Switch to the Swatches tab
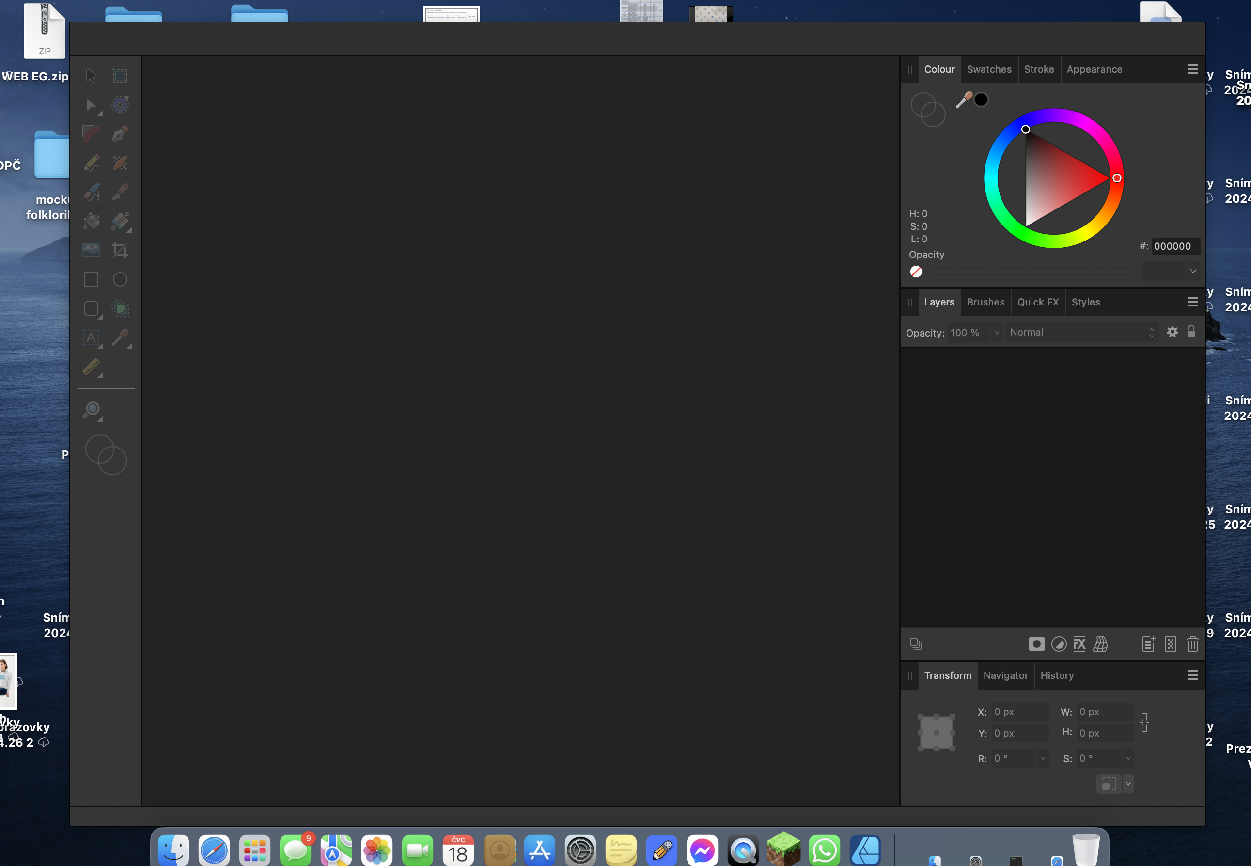The width and height of the screenshot is (1251, 866). 989,69
